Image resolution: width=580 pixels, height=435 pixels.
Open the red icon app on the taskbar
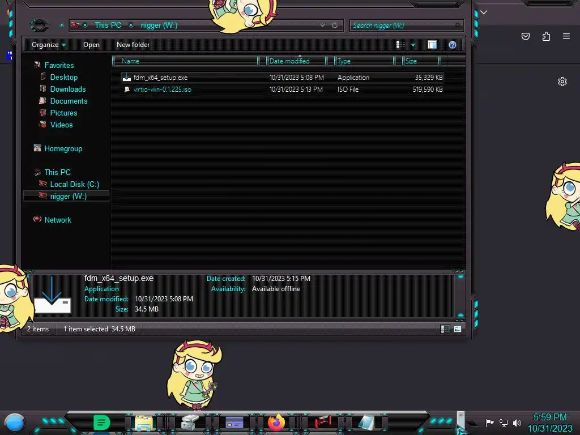323,421
